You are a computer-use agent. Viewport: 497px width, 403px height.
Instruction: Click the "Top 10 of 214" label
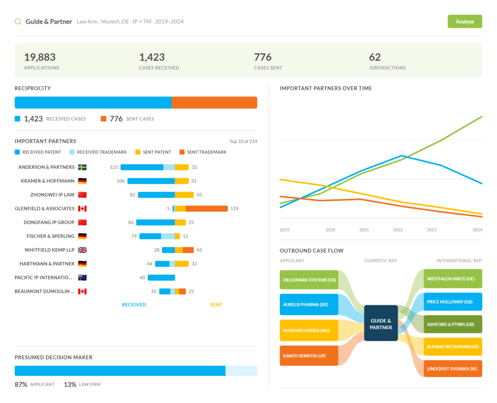[x=243, y=141]
